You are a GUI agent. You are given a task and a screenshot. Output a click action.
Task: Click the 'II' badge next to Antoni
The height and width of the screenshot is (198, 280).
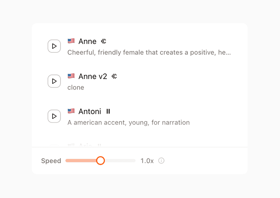pos(108,111)
